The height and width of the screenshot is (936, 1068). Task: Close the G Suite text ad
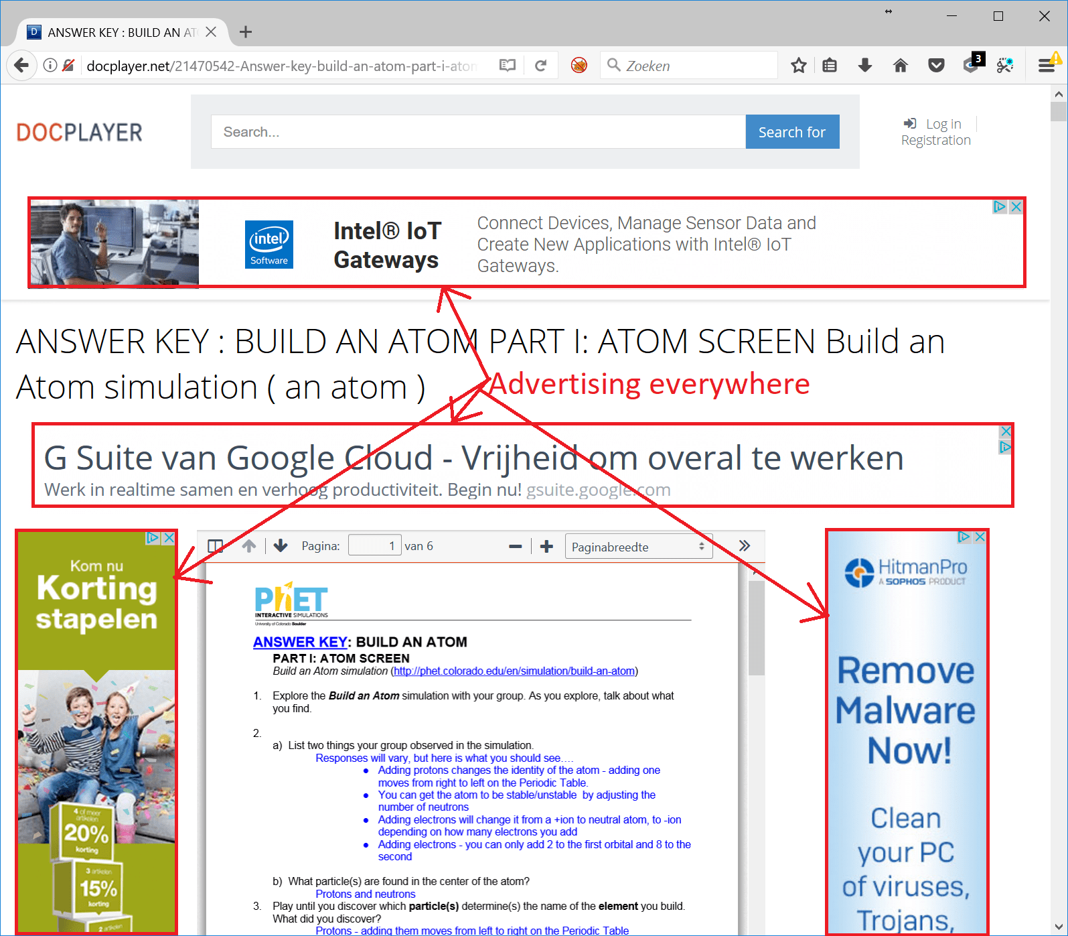pos(1005,431)
